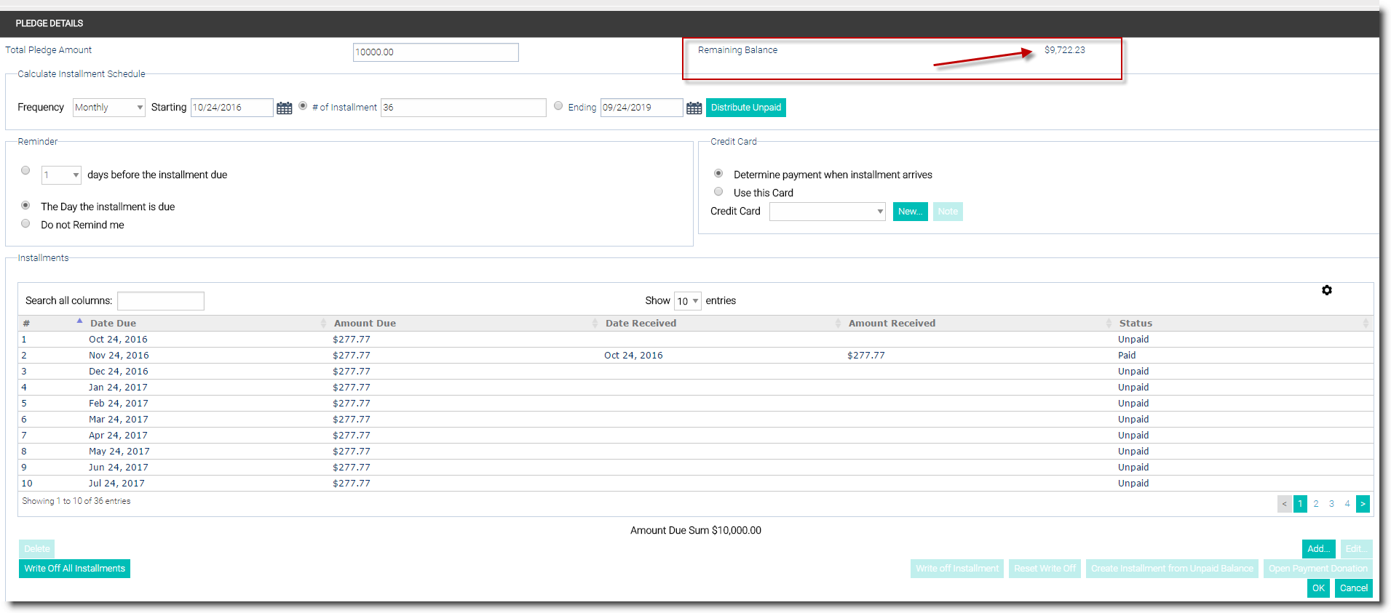Focus the Total Pledge Amount field
The width and height of the screenshot is (1391, 613).
pyautogui.click(x=436, y=52)
